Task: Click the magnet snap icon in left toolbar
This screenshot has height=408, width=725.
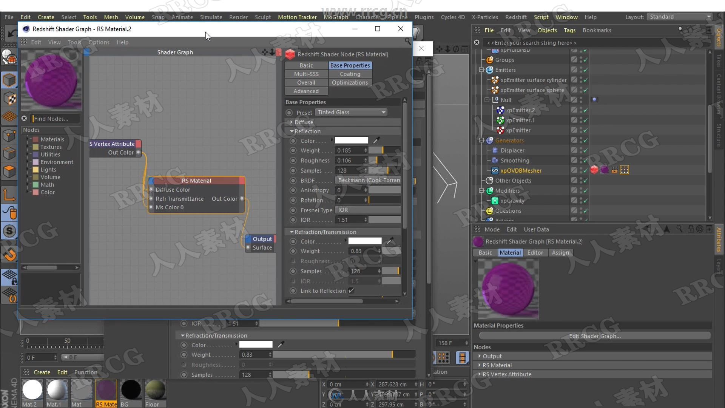Action: pos(9,254)
